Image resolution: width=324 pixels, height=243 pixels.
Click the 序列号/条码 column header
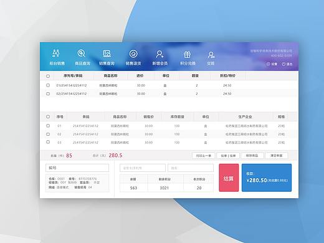[x=73, y=76]
